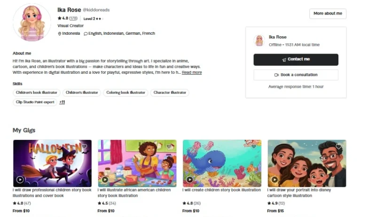Expand the +11 more skills link

click(62, 102)
